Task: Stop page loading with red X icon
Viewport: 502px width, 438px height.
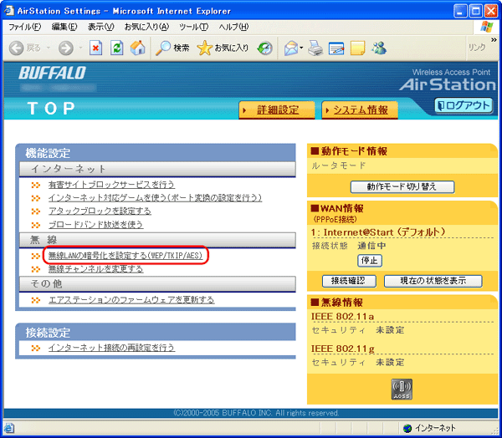Action: (x=95, y=48)
